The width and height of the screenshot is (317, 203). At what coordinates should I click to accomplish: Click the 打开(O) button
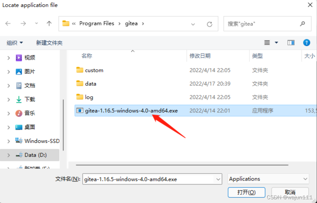pyautogui.click(x=246, y=192)
